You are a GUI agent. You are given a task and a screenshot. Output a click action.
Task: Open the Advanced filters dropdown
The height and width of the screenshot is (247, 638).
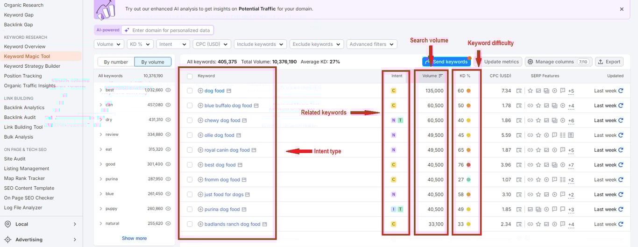tap(372, 44)
